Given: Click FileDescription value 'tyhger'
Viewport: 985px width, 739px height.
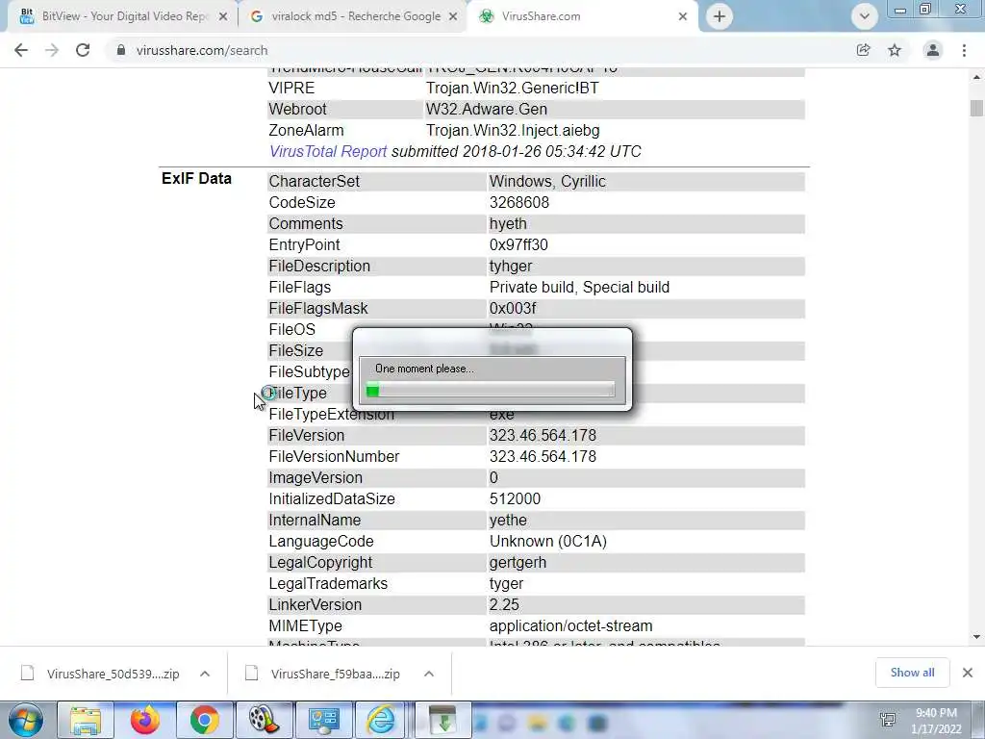Looking at the screenshot, I should (511, 267).
